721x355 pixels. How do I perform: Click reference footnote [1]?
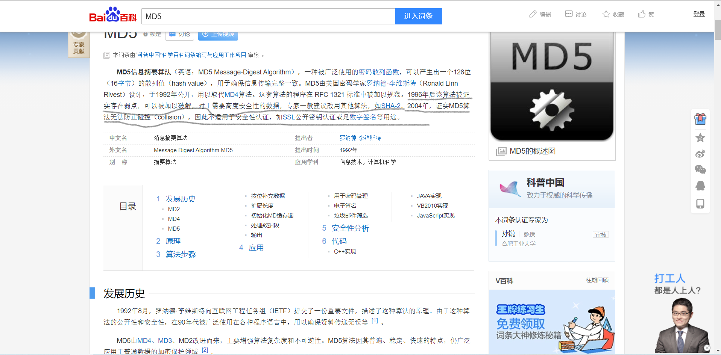(375, 321)
